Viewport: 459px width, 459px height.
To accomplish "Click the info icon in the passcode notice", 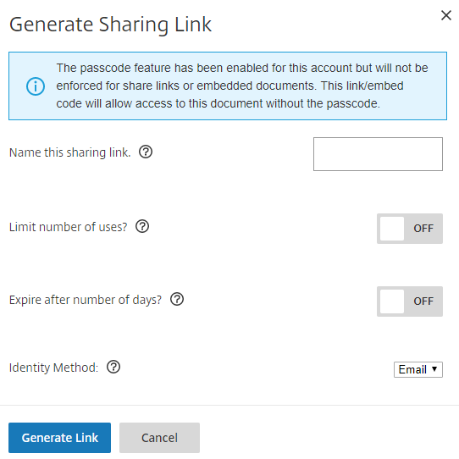I will (x=36, y=86).
